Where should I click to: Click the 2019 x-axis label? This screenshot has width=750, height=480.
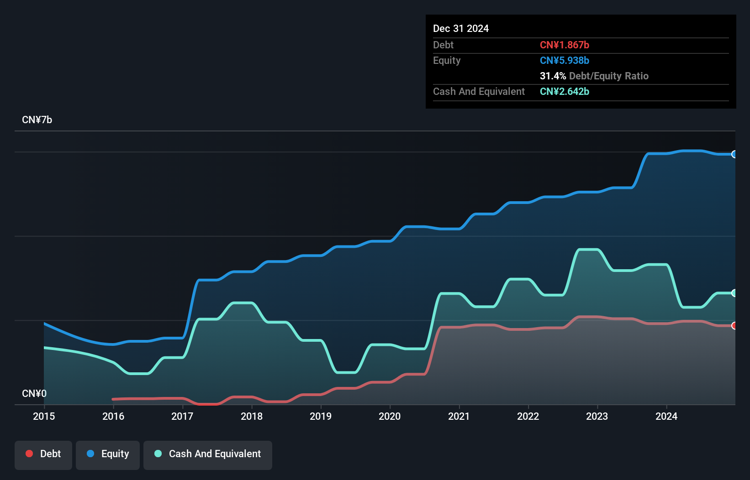[x=321, y=416]
